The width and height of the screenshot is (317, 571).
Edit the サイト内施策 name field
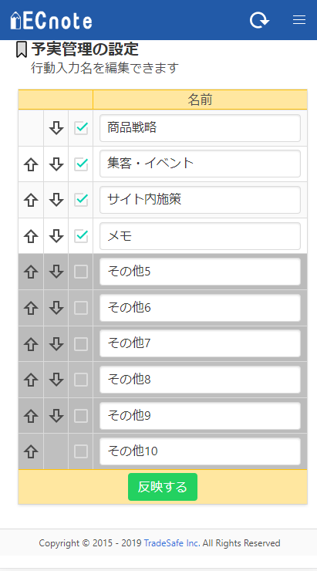coord(200,200)
